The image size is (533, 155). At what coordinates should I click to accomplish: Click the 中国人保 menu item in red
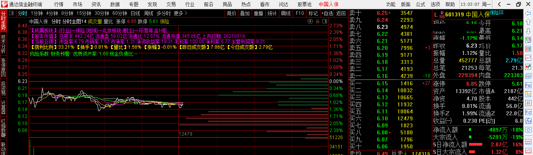coord(329,4)
